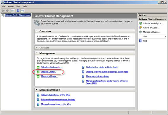The height and width of the screenshot is (115, 168).
Task: Click help icon beside Migrating settings link
Action: (x=83, y=81)
